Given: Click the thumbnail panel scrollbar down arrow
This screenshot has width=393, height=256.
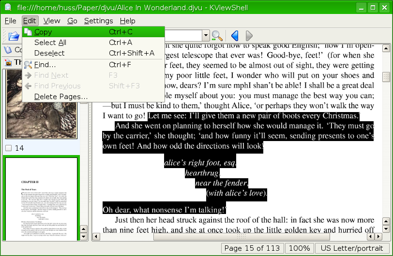Looking at the screenshot, I should tap(83, 237).
